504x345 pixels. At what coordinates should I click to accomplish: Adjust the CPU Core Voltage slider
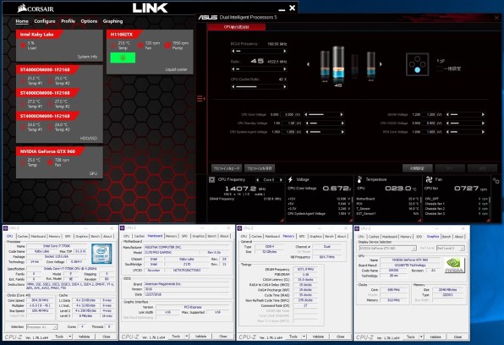coord(324,114)
